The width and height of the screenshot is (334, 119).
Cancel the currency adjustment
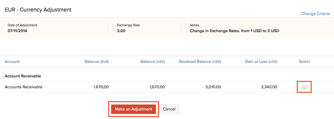coord(169,109)
